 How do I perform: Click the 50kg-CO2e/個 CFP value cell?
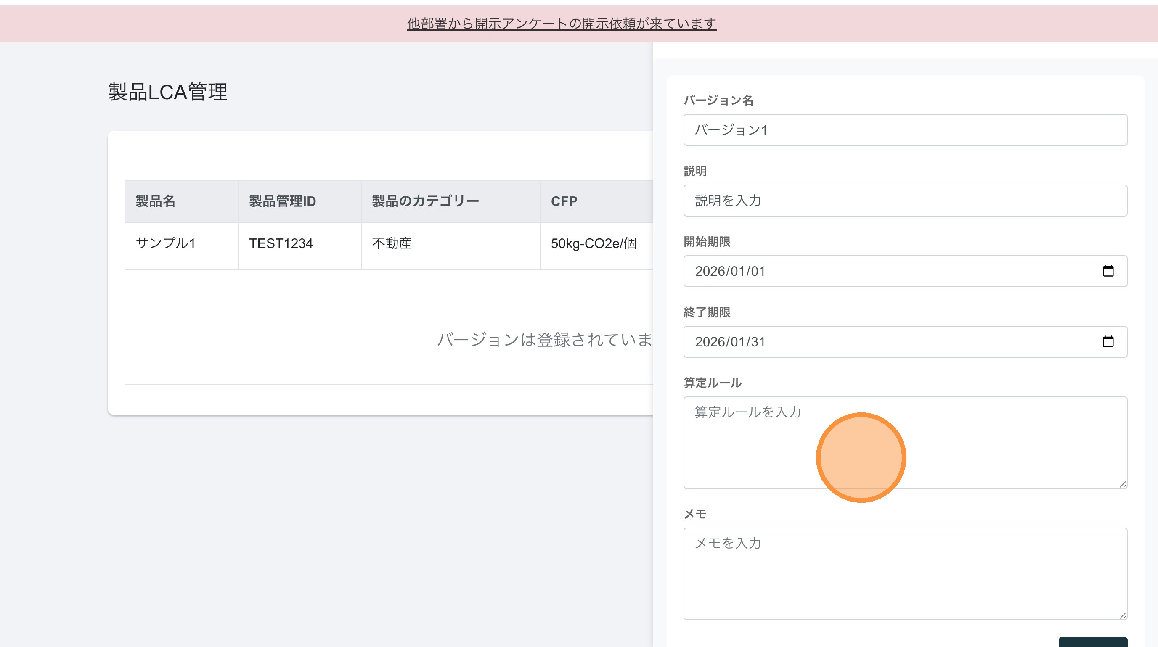coord(594,243)
